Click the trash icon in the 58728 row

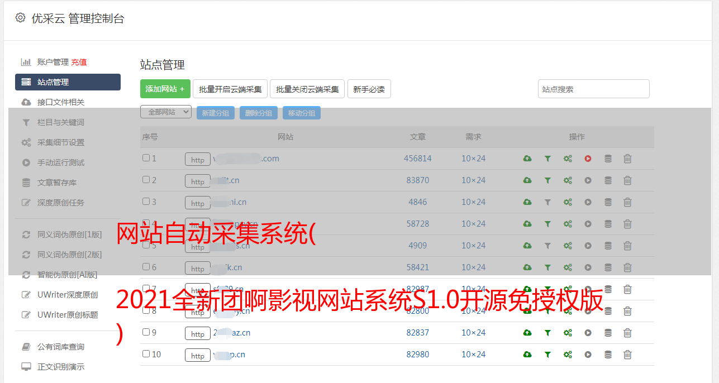tap(627, 224)
